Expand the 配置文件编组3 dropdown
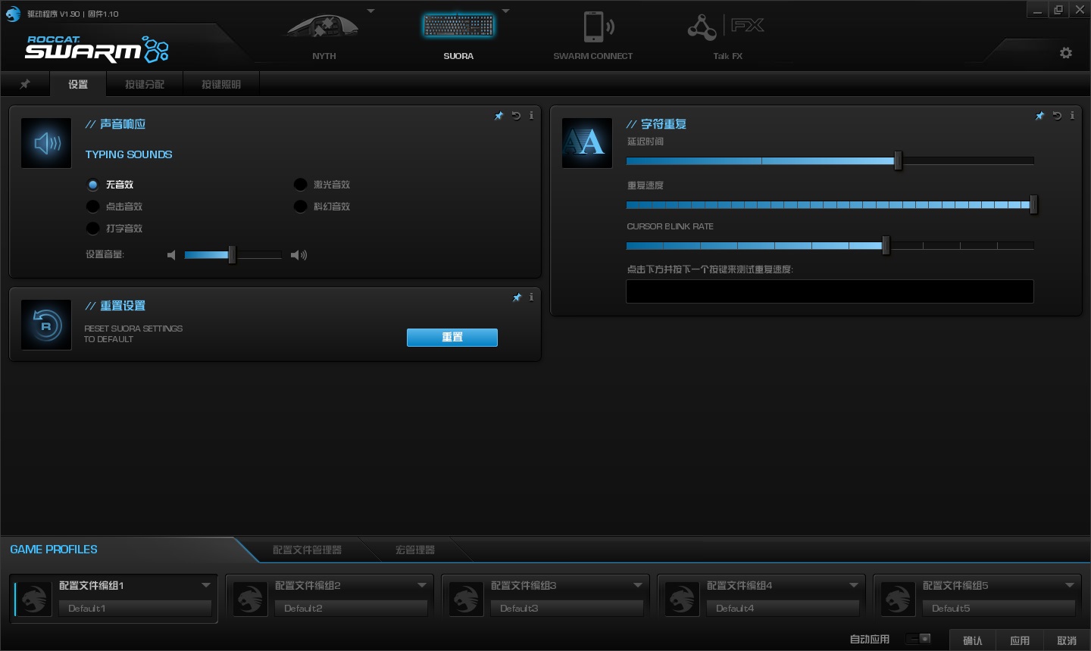Viewport: 1091px width, 651px height. pos(638,585)
